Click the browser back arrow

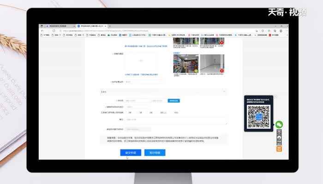click(42, 30)
